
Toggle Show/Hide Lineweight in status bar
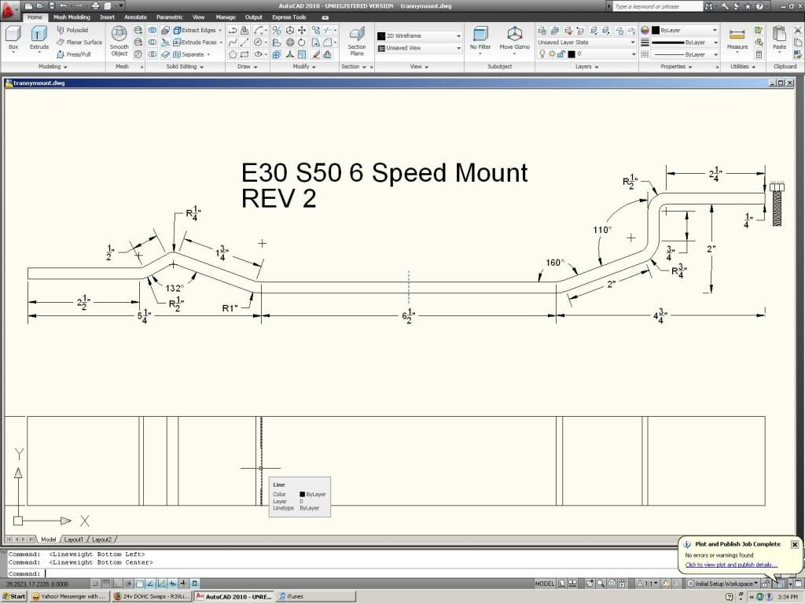coord(183,584)
